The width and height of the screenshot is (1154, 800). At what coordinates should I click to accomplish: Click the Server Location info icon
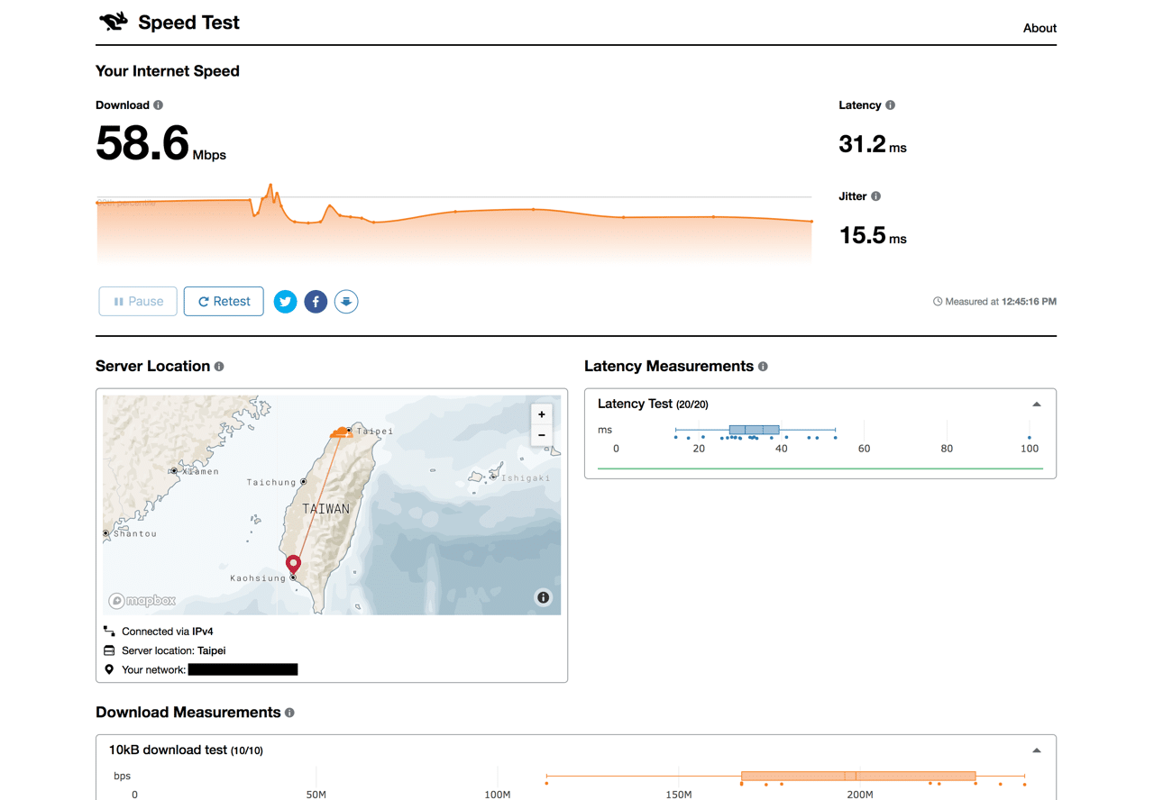(220, 366)
